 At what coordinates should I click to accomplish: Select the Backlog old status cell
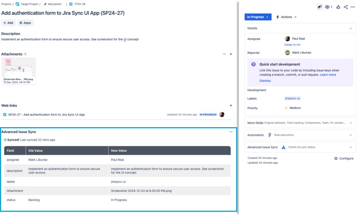(67, 200)
